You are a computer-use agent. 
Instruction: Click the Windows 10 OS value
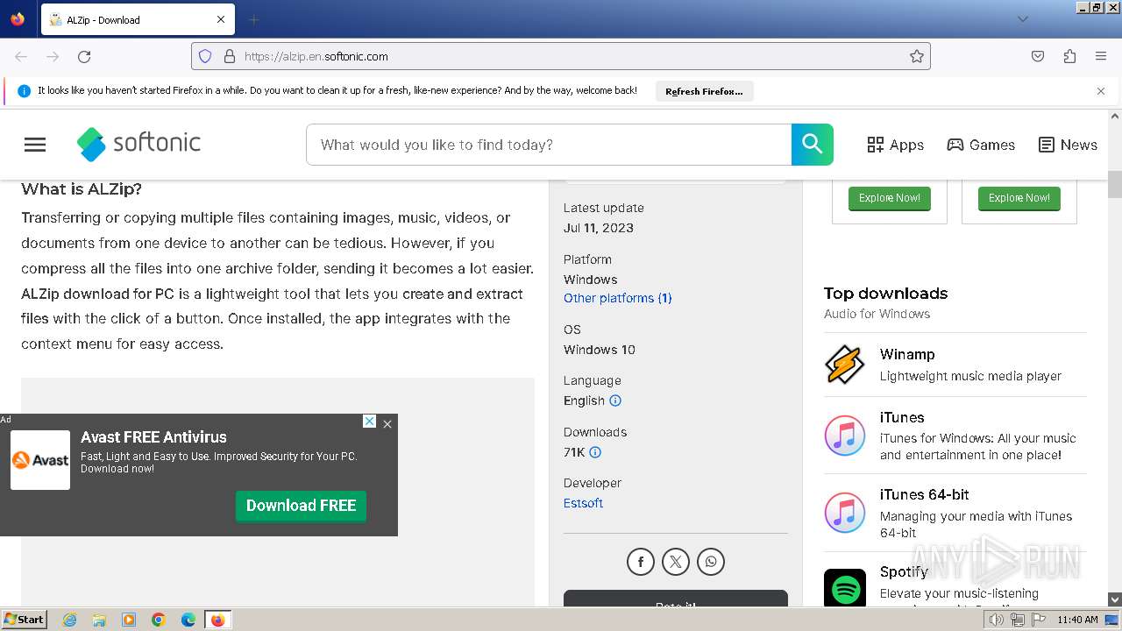coord(600,350)
